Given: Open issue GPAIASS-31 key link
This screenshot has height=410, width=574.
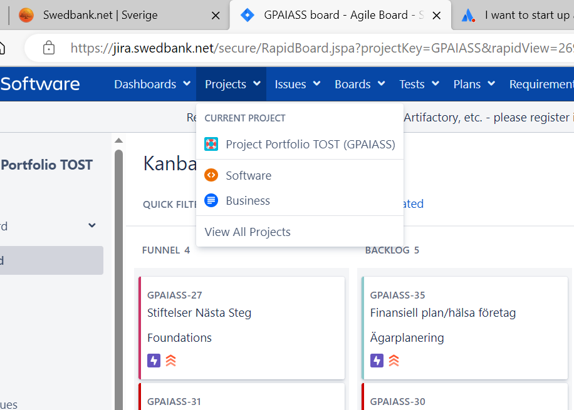Looking at the screenshot, I should point(174,402).
